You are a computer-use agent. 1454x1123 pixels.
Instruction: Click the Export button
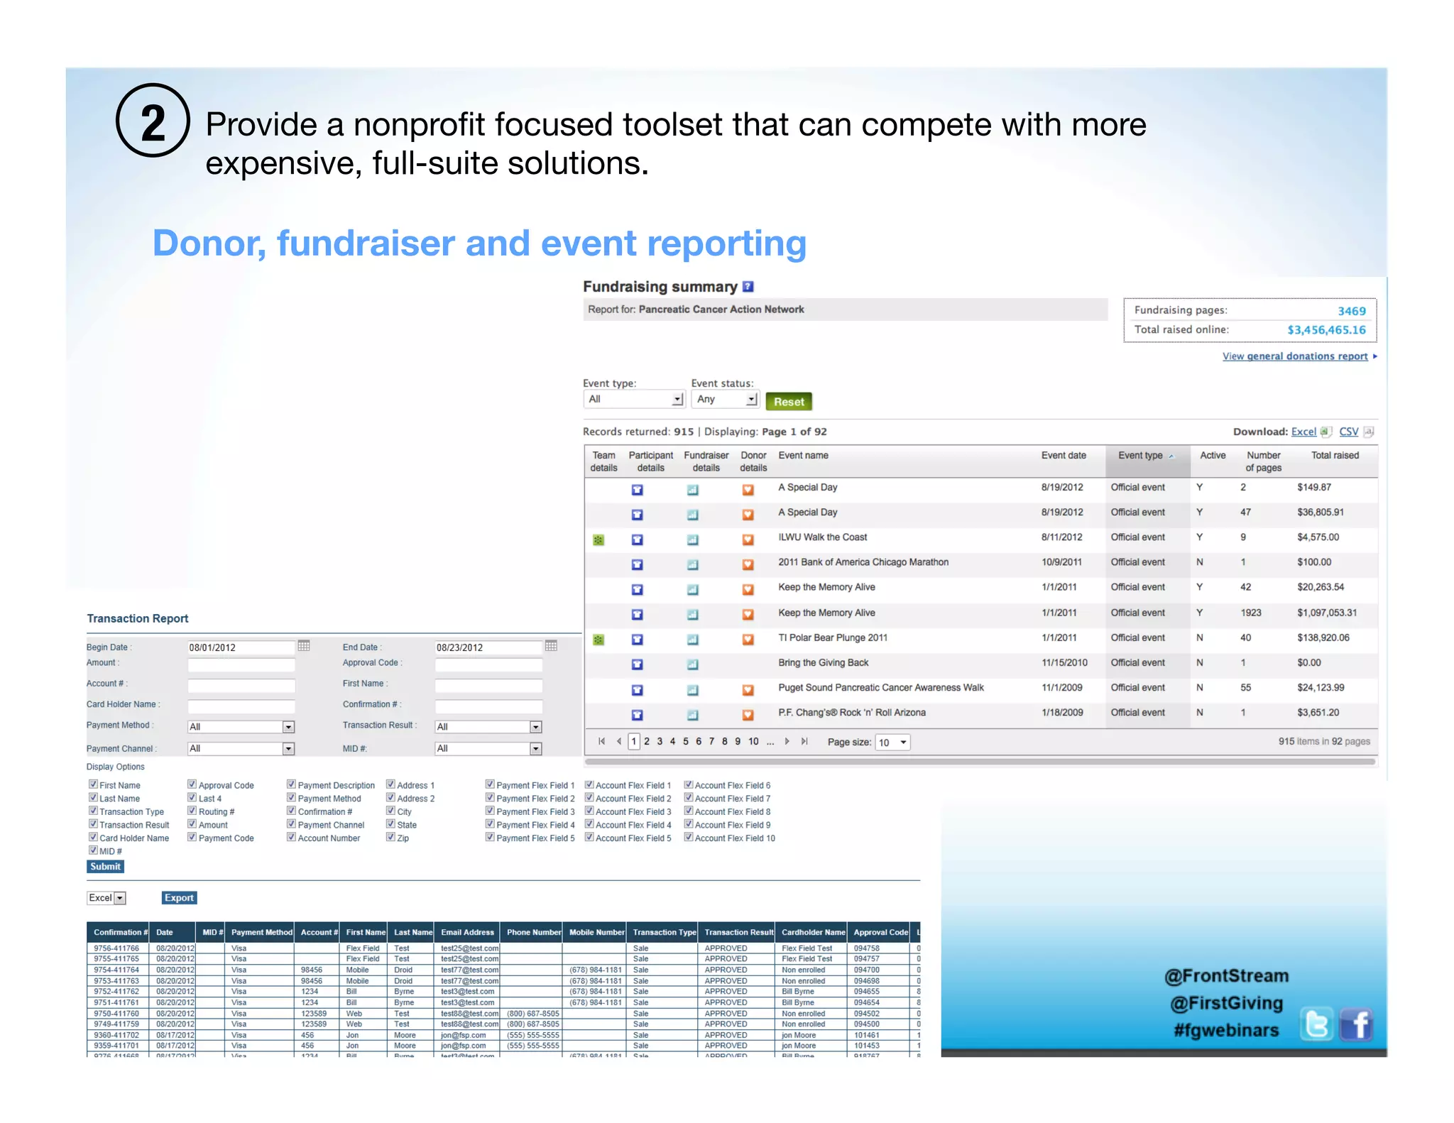pyautogui.click(x=179, y=898)
